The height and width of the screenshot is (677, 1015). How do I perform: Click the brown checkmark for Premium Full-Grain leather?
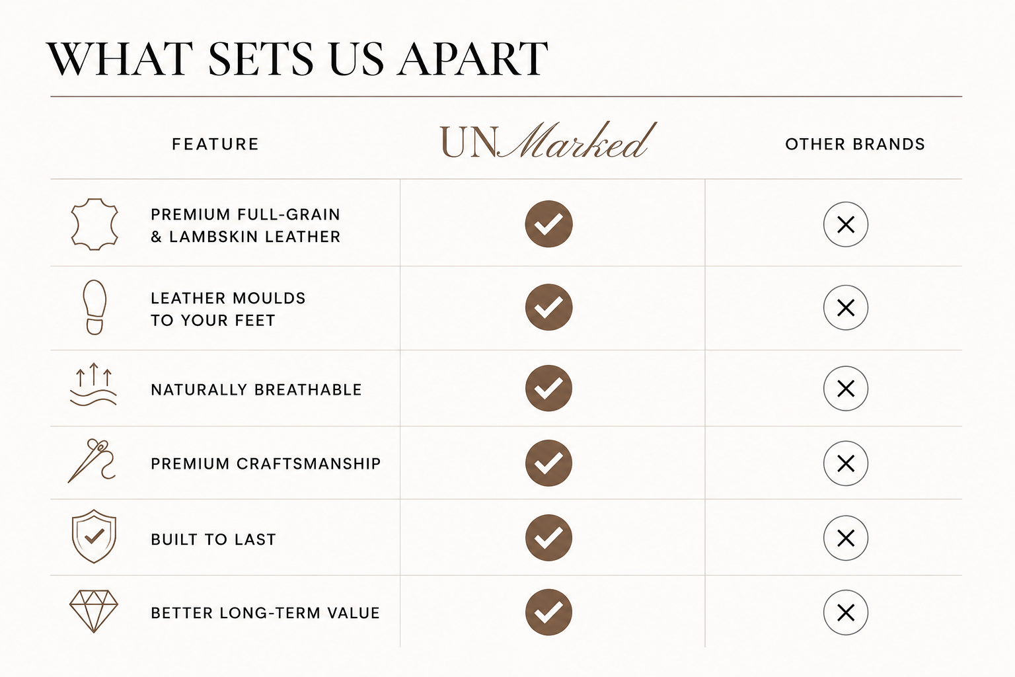(x=548, y=224)
